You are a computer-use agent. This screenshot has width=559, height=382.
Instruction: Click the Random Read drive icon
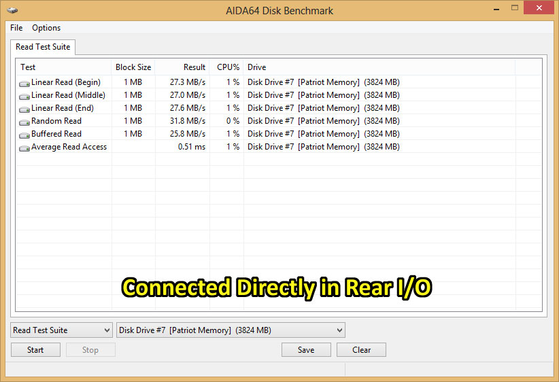[24, 122]
